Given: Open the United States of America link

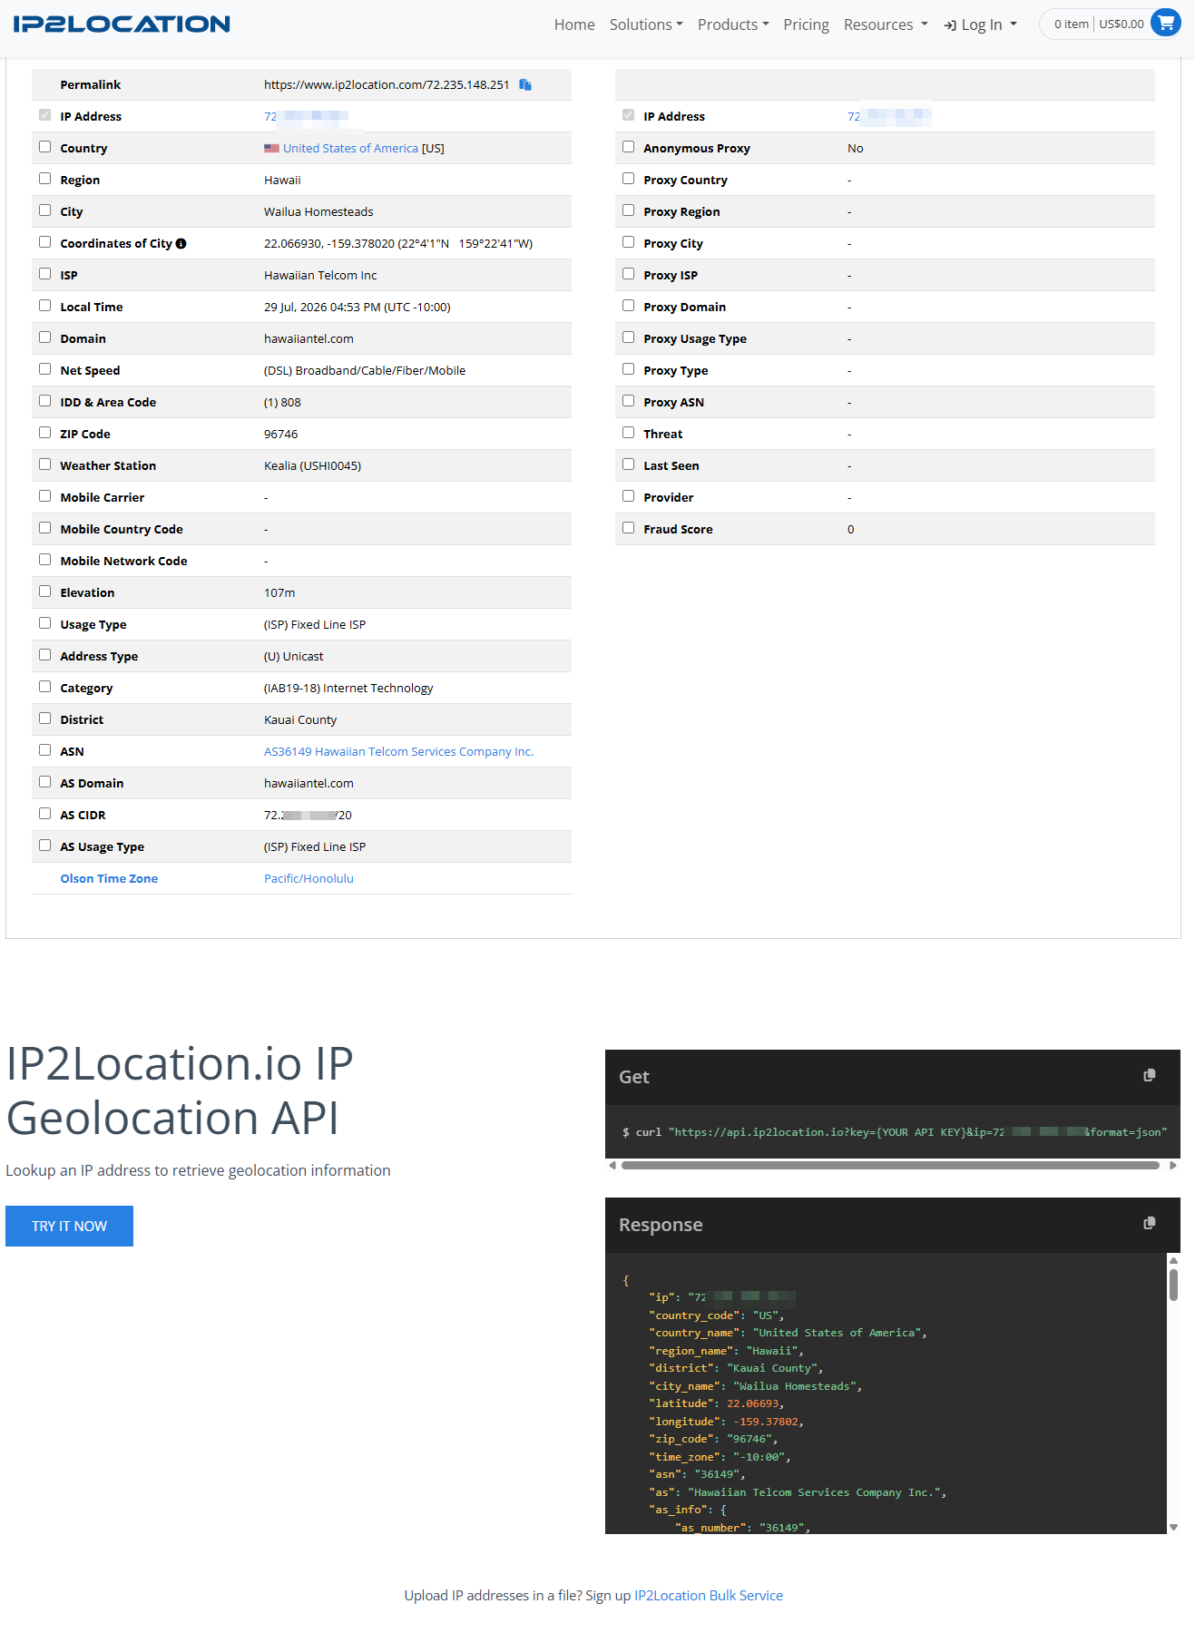Looking at the screenshot, I should pos(350,148).
